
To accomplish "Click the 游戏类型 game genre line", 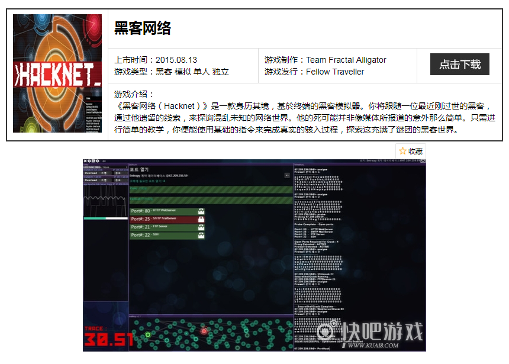I will click(x=172, y=72).
